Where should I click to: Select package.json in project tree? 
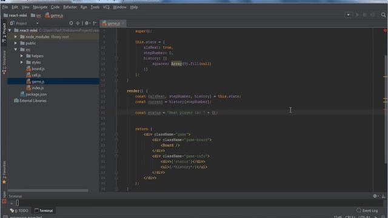pyautogui.click(x=33, y=94)
